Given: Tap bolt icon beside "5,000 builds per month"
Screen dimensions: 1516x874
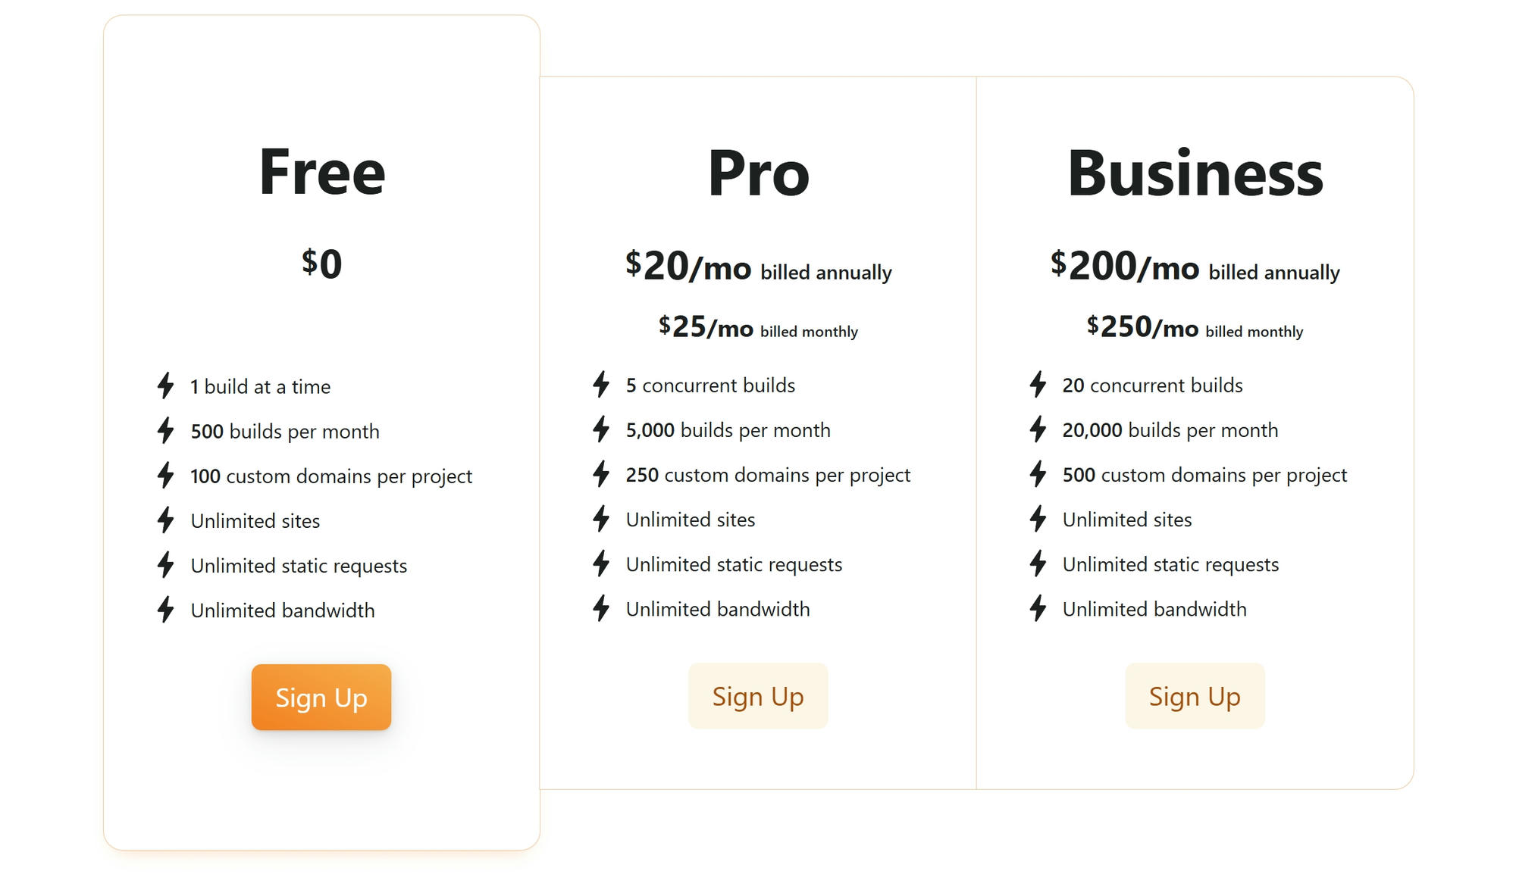Looking at the screenshot, I should pos(601,429).
